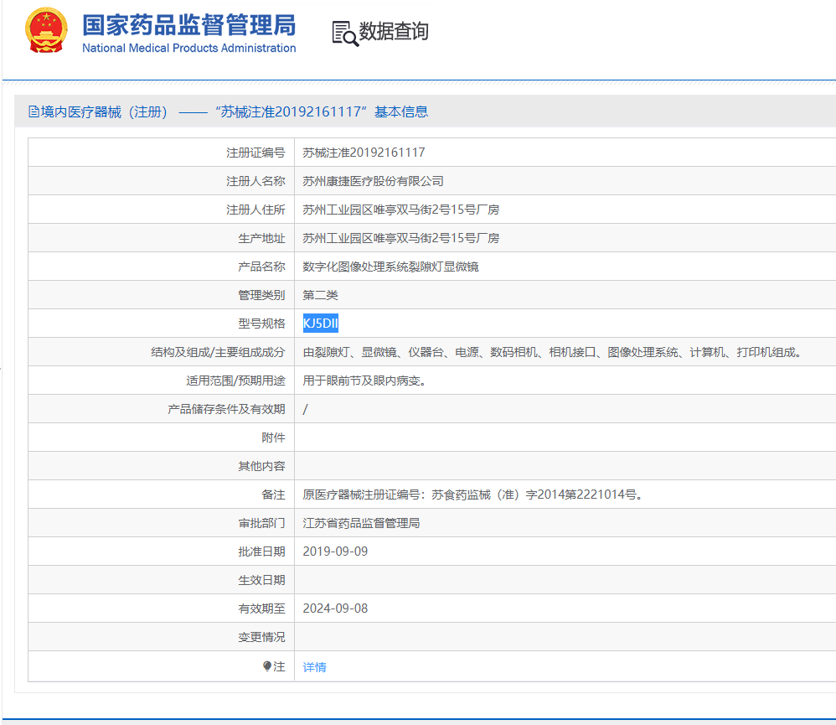Click approval date 2019-09-09
The height and width of the screenshot is (725, 836).
click(x=335, y=552)
